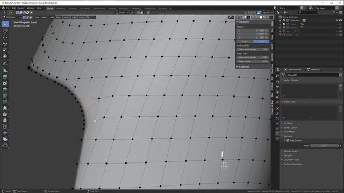344x193 pixels.
Task: Open the File menu
Action: [8, 8]
